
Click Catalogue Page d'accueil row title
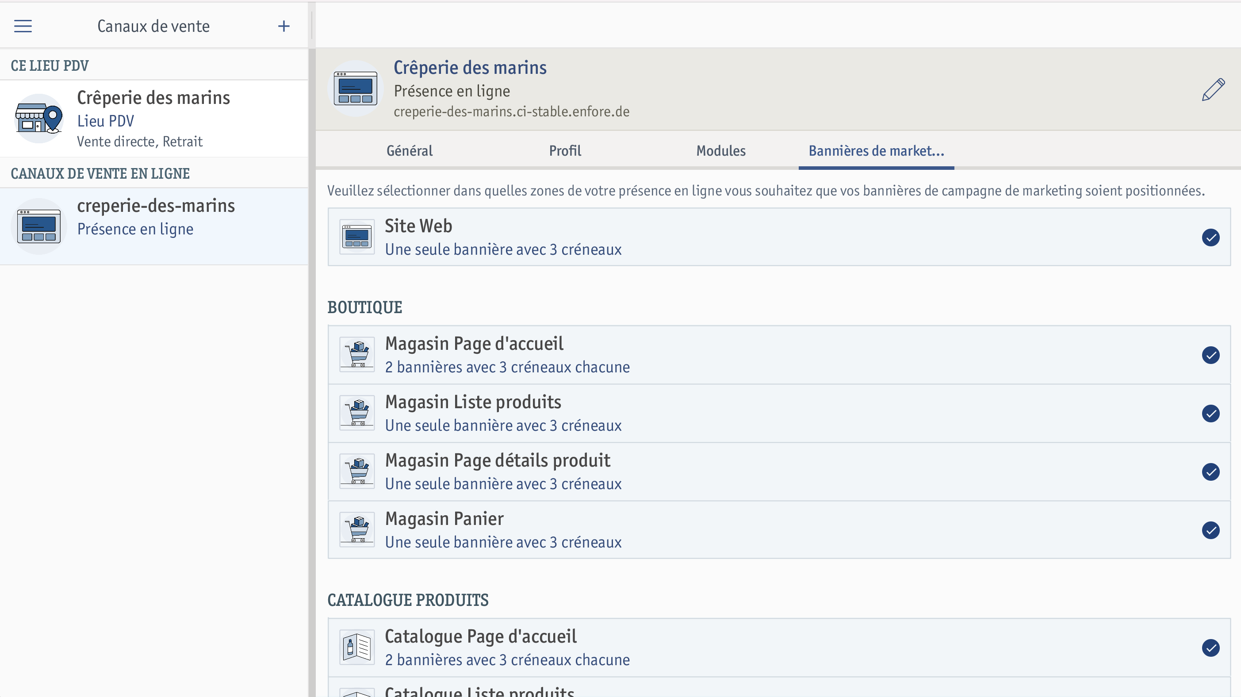click(x=480, y=636)
